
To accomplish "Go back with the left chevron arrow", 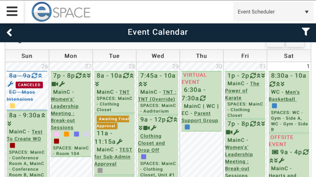I will pyautogui.click(x=9, y=33).
